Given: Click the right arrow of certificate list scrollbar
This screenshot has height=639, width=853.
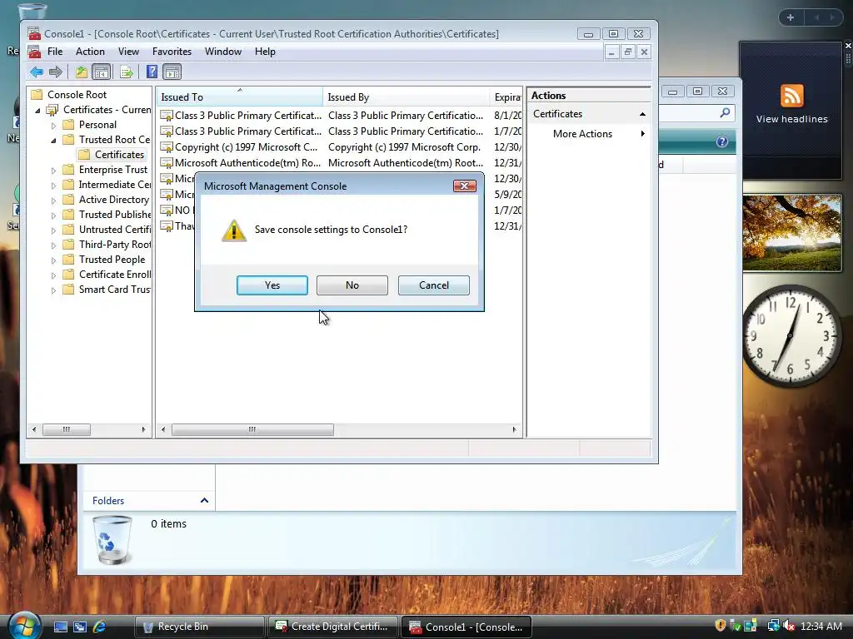Looking at the screenshot, I should point(514,430).
